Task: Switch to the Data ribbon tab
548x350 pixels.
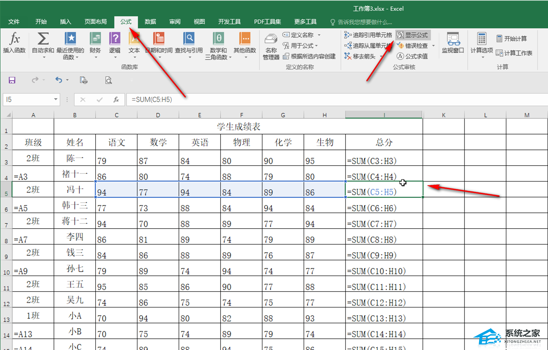Action: (150, 22)
